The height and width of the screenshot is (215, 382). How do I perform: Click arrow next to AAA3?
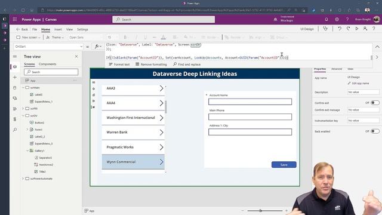(161, 88)
